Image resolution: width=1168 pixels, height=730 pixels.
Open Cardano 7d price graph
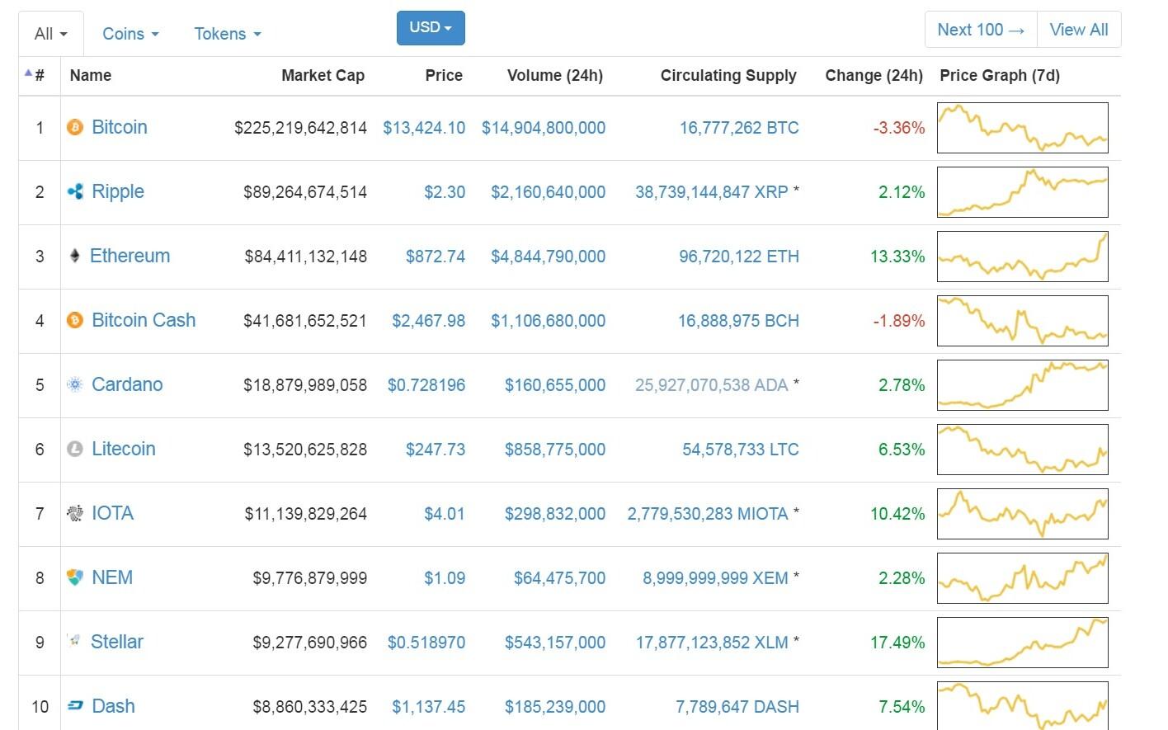(x=1023, y=385)
